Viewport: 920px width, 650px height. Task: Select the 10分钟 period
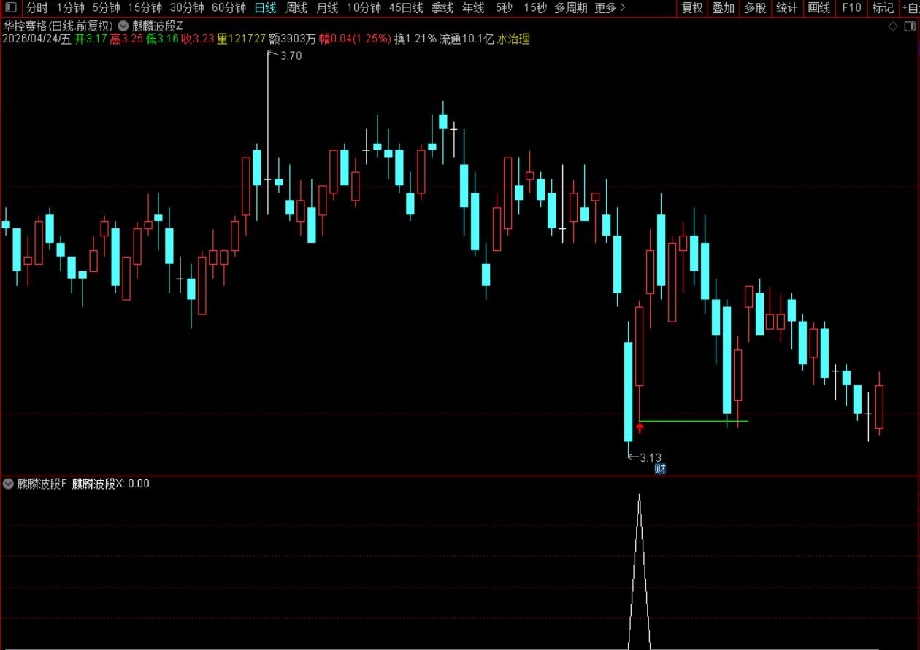point(364,8)
